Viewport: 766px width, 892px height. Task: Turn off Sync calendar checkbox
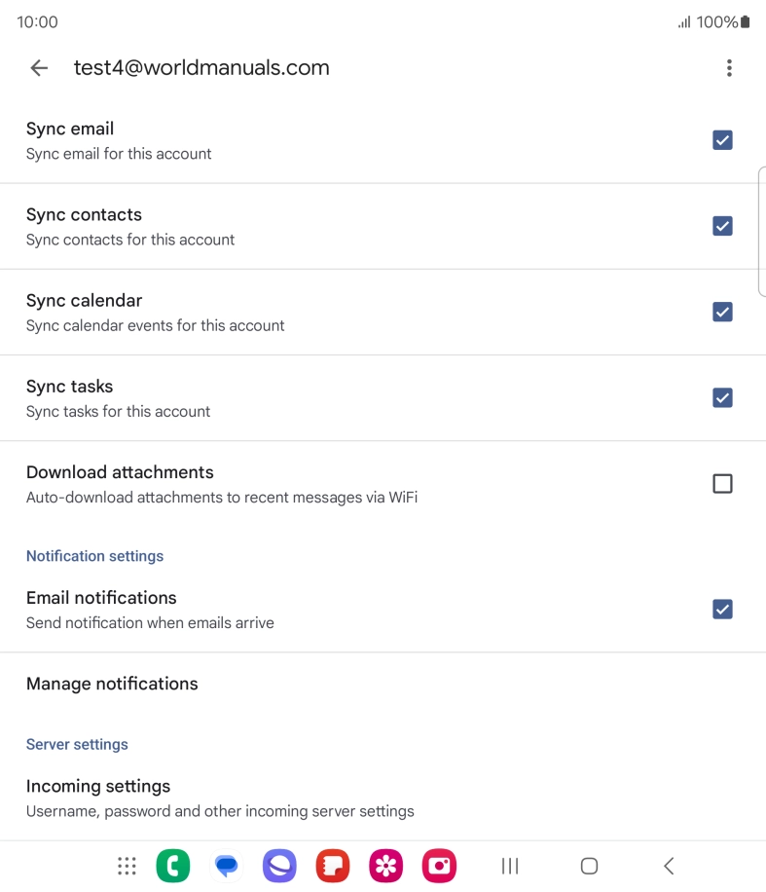(722, 312)
